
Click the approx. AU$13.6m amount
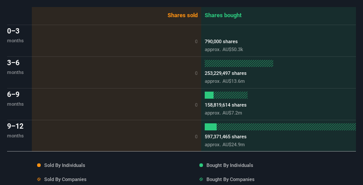(x=225, y=81)
